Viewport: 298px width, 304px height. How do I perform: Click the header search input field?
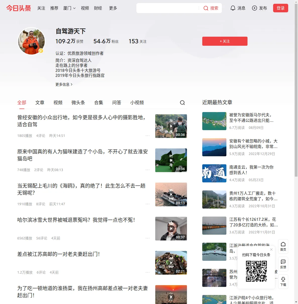pyautogui.click(x=168, y=8)
